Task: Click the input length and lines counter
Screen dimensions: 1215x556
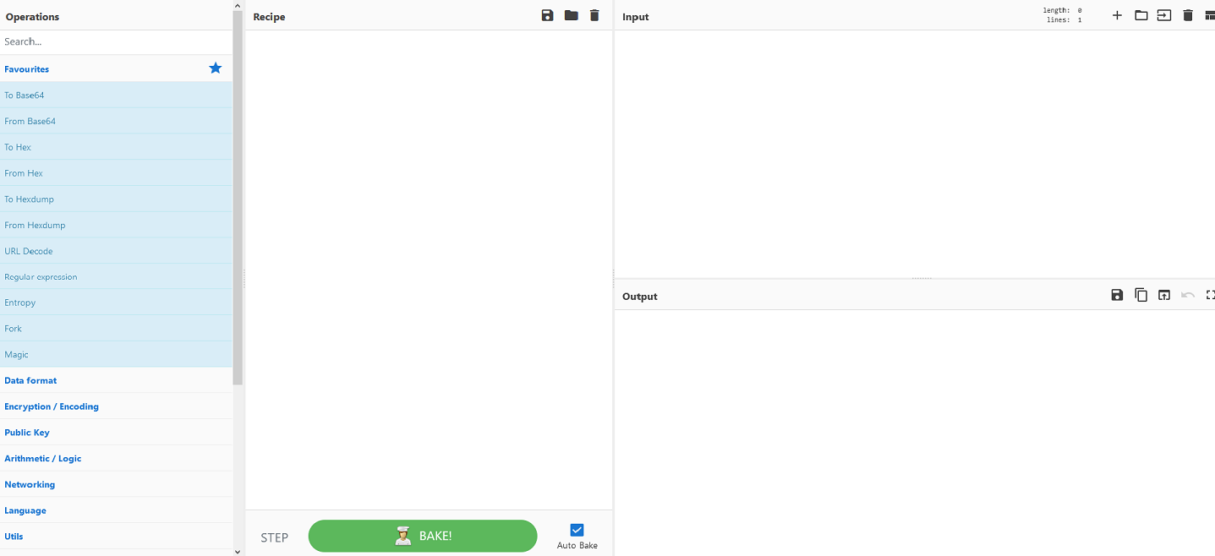Action: [1062, 15]
